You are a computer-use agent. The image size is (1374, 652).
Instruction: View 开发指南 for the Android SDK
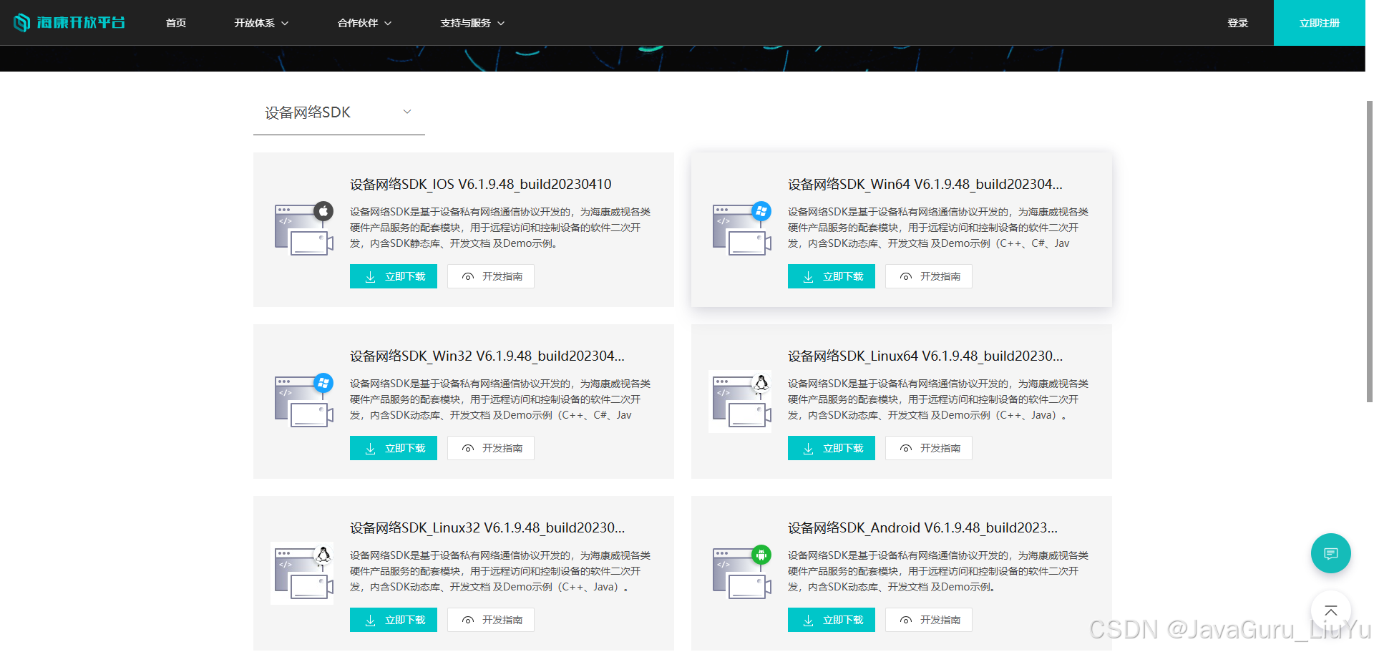pos(929,620)
